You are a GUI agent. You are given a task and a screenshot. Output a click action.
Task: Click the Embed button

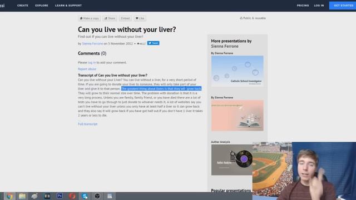tap(125, 18)
